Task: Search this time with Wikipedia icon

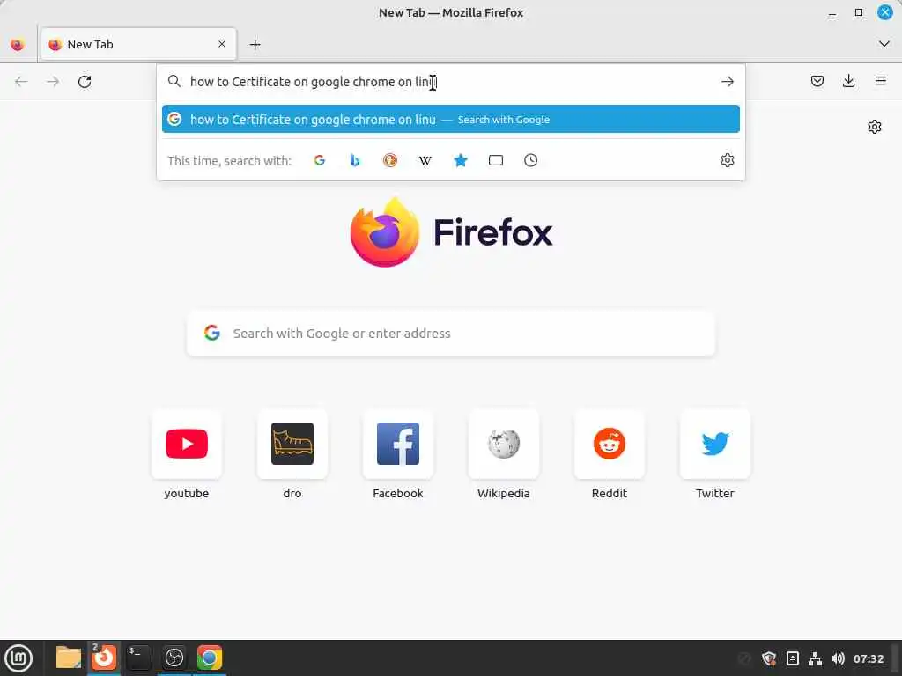Action: pyautogui.click(x=425, y=160)
